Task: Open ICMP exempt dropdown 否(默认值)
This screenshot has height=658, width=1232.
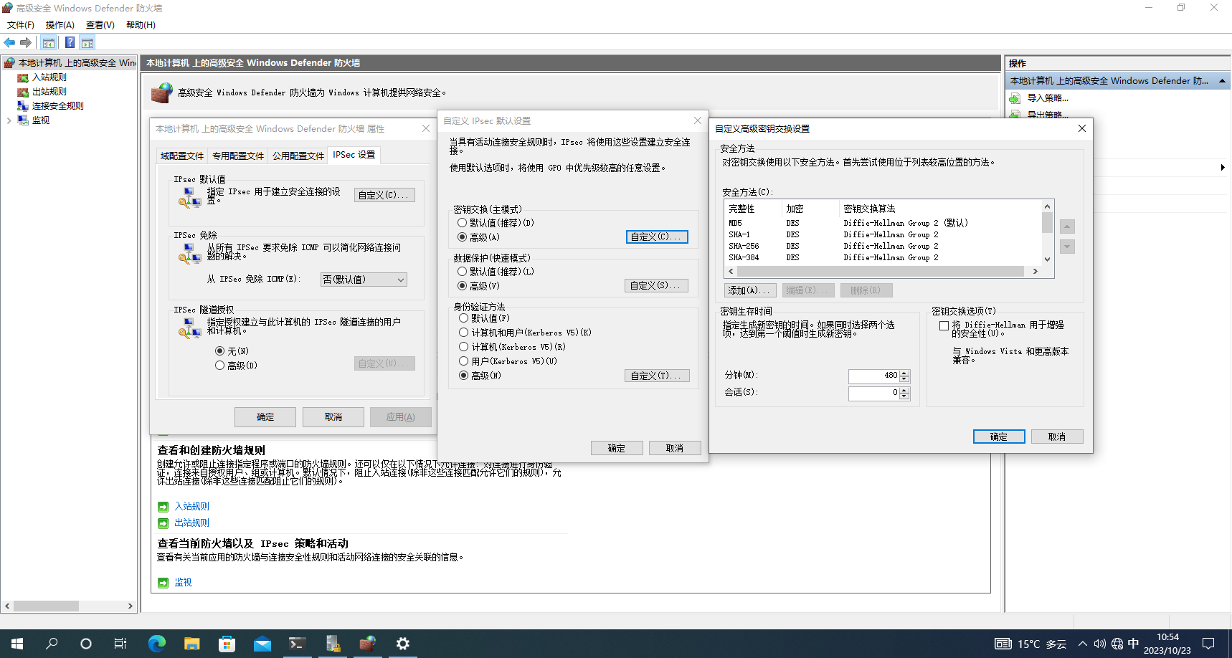Action: [364, 280]
